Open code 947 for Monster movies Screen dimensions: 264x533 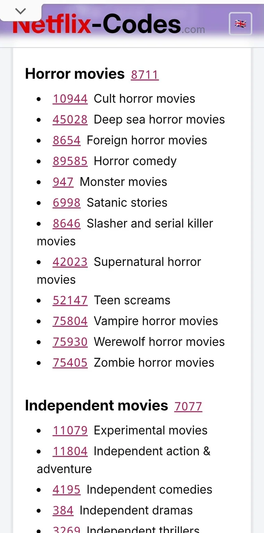(x=63, y=182)
